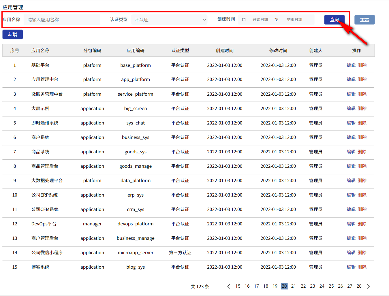
Task: Edit the 基础平台 row
Action: [x=351, y=65]
